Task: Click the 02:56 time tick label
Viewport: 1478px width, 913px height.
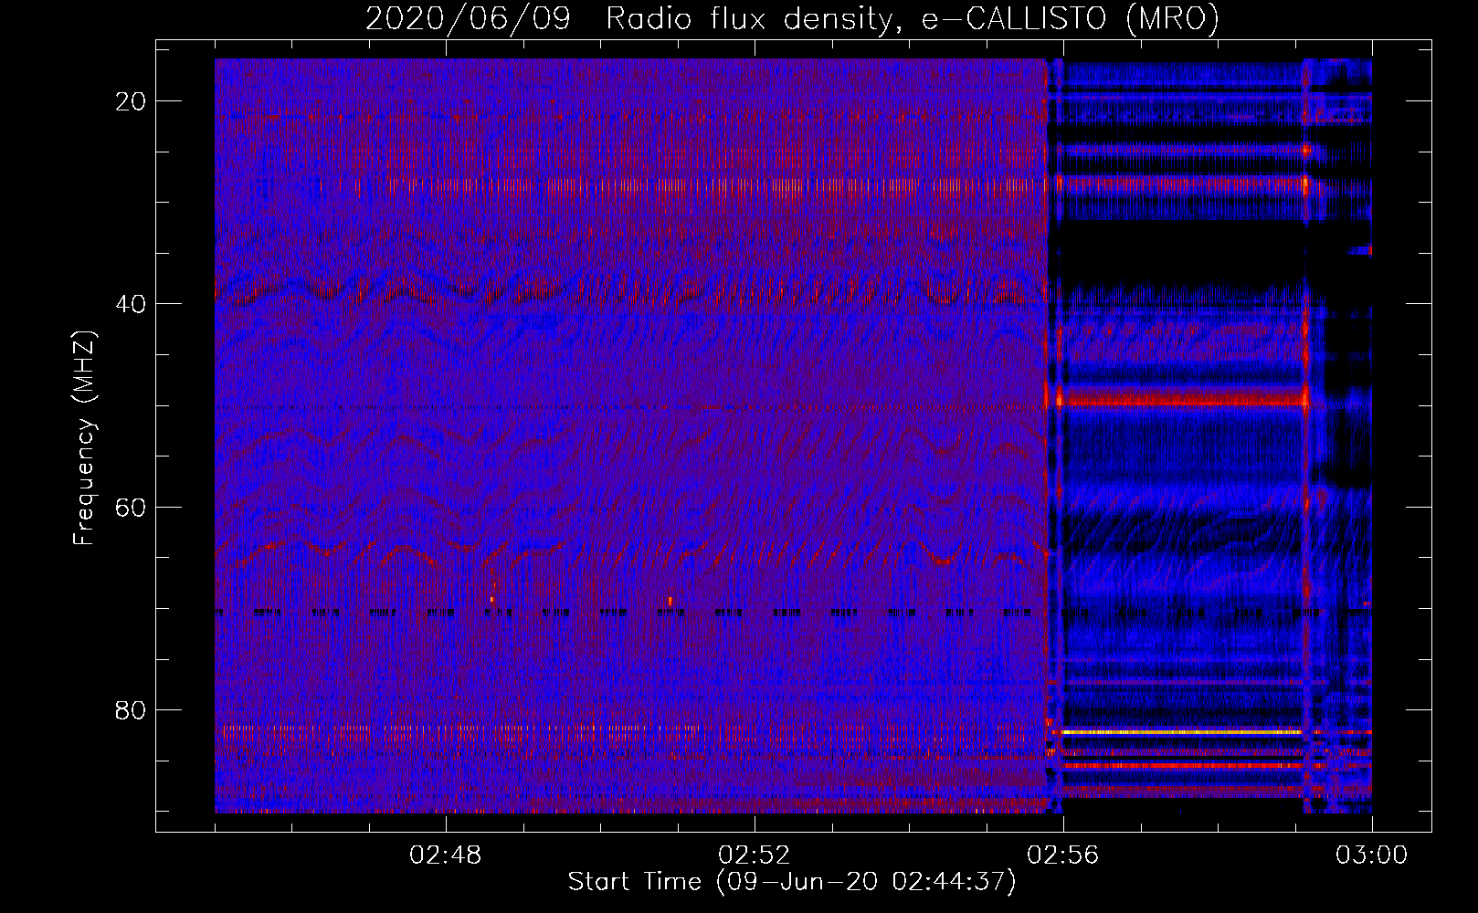Action: [1063, 855]
